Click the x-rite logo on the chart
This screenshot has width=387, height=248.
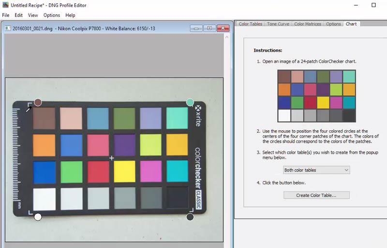coord(198,116)
